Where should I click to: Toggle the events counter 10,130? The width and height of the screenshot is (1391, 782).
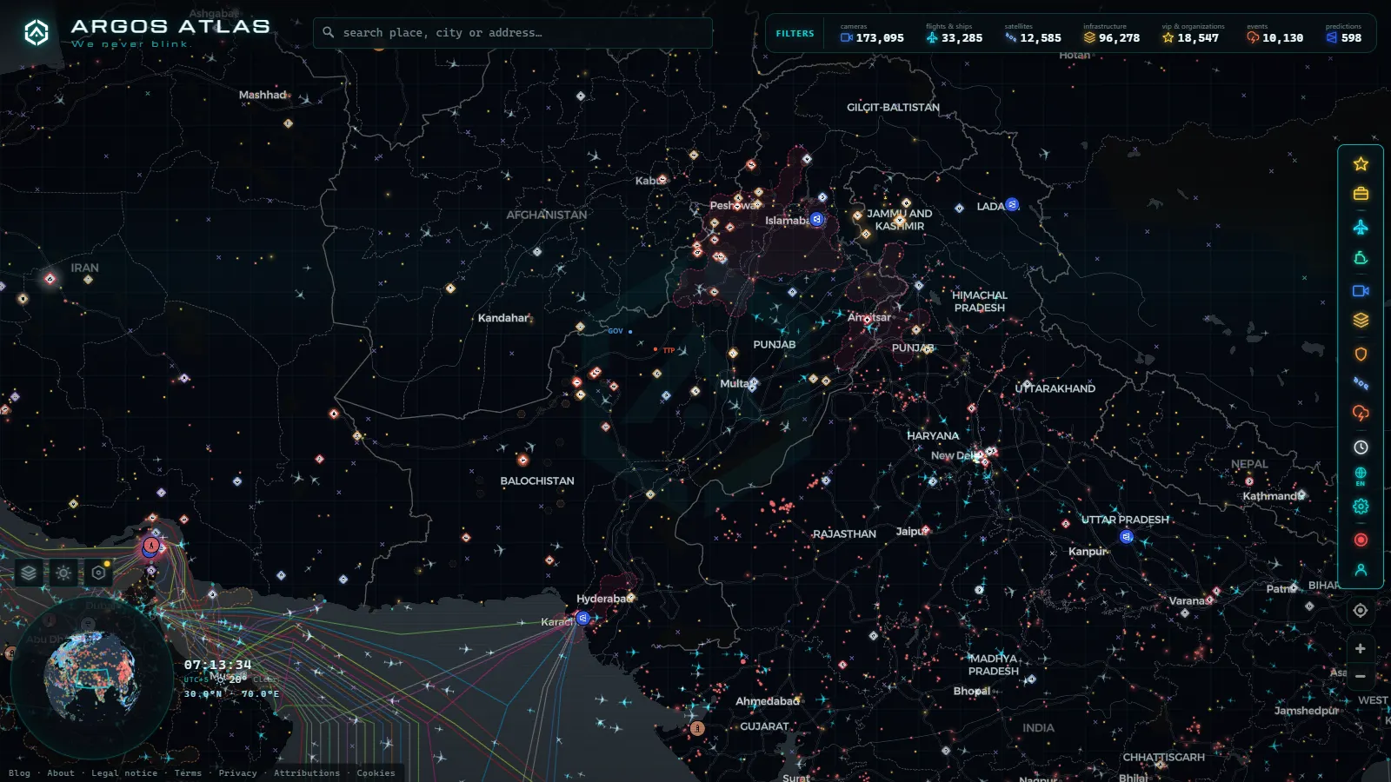point(1275,34)
